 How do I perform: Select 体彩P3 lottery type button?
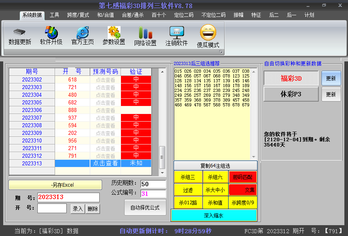(x=291, y=94)
